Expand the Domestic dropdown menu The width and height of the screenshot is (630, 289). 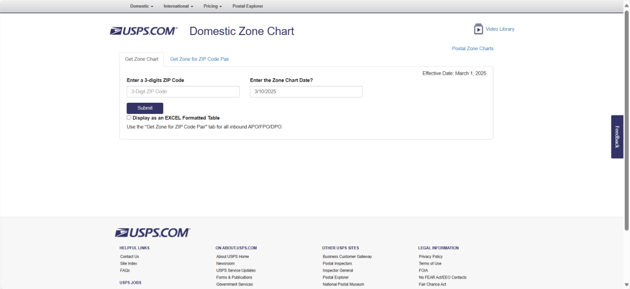pos(141,6)
